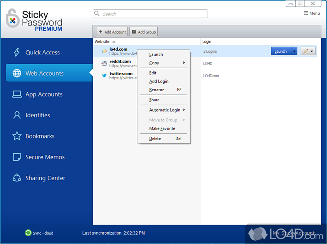Click the Sharing Center icon
Image resolution: width=327 pixels, height=244 pixels.
click(17, 178)
